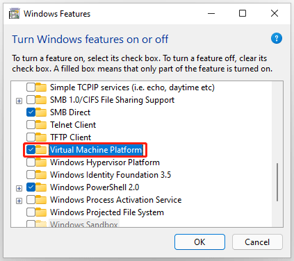Turn on the Telnet Client checkbox
The image size is (294, 261).
31,125
